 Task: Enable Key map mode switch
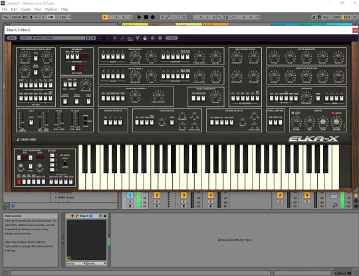pyautogui.click(x=326, y=17)
